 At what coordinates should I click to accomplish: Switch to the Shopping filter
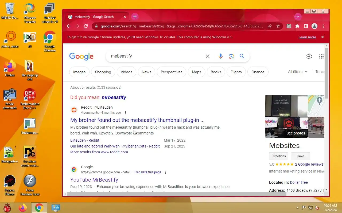pos(103,72)
